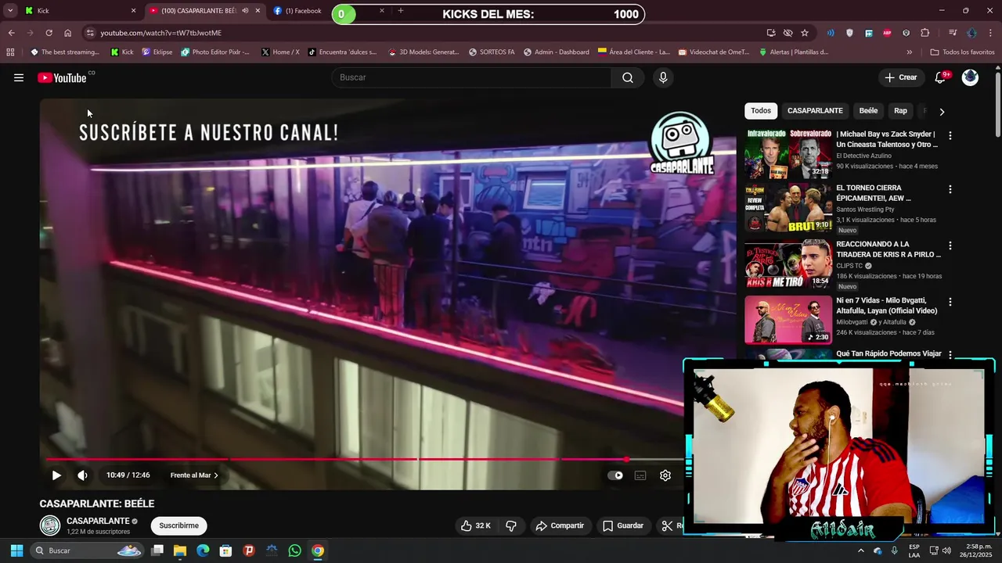1002x563 pixels.
Task: Dislike the CASAPARLANTE video
Action: pos(510,525)
